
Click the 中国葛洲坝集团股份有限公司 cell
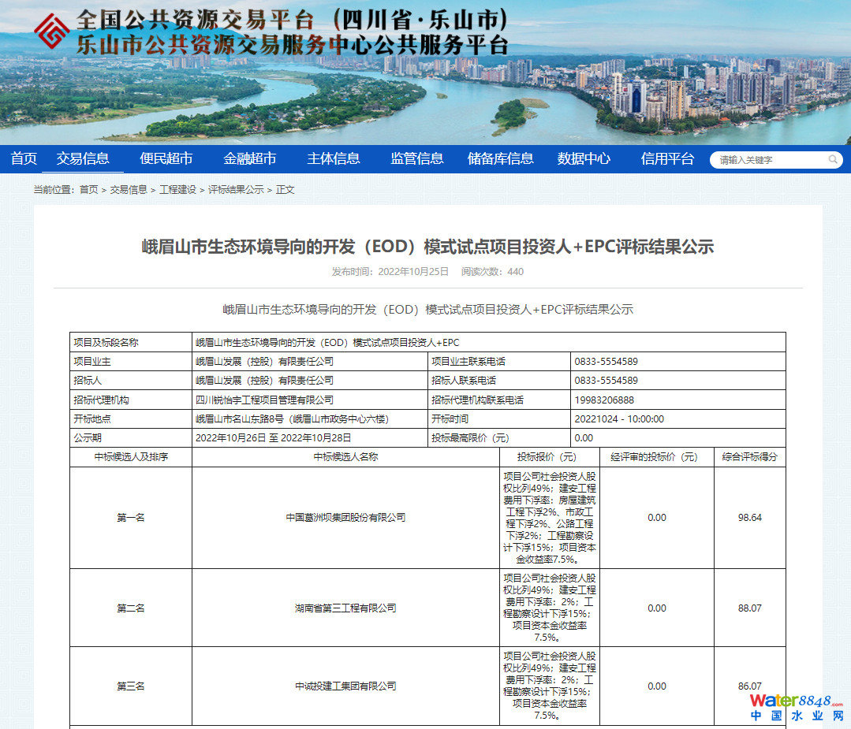click(x=345, y=518)
